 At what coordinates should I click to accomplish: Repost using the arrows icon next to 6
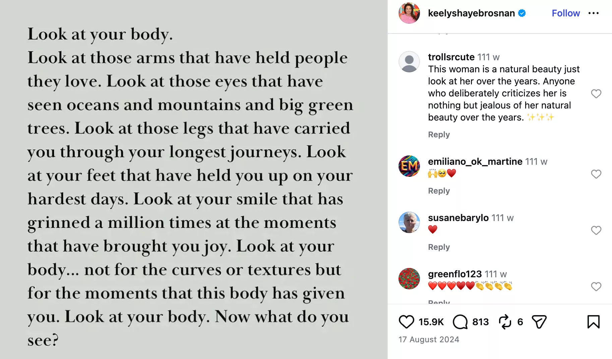pyautogui.click(x=505, y=322)
